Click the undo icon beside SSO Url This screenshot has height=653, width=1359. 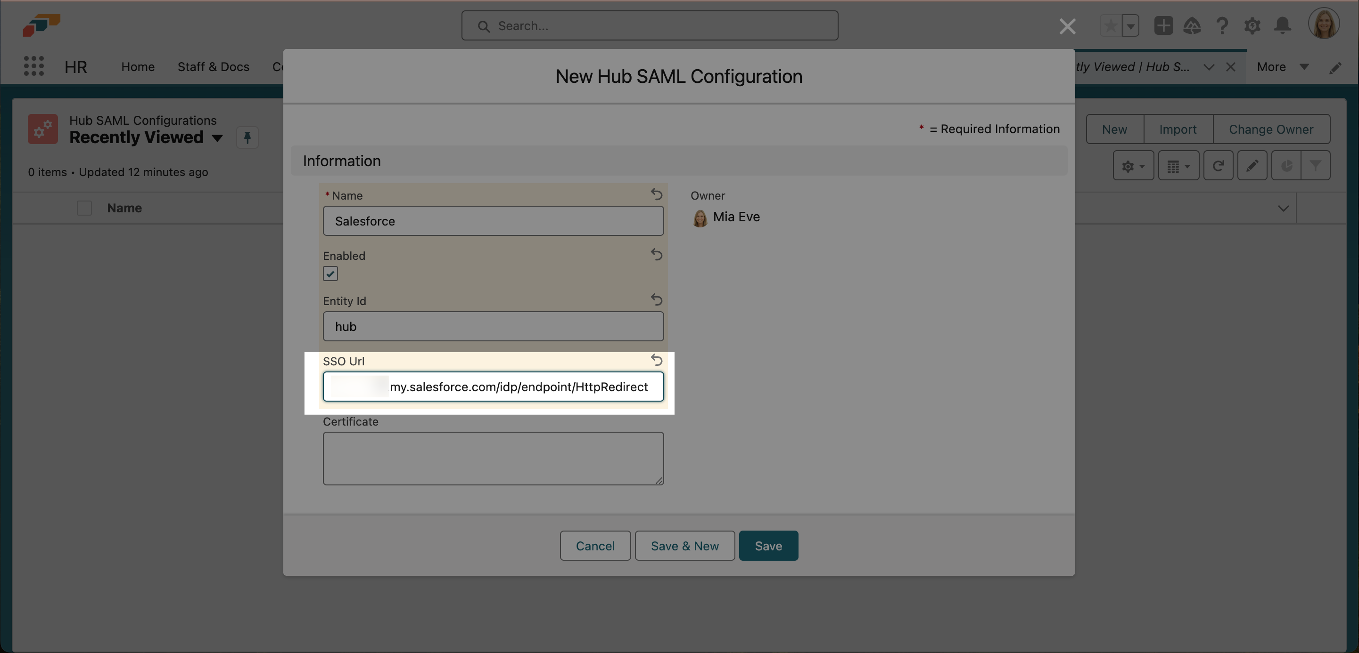coord(656,360)
